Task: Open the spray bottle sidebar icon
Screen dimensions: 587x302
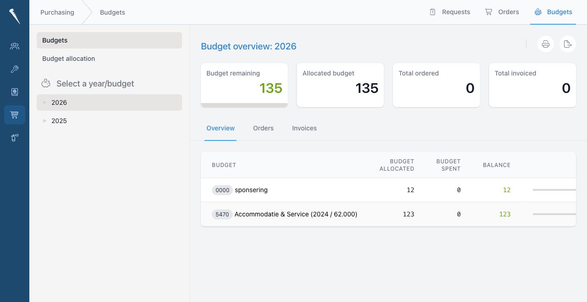Action: (15, 138)
